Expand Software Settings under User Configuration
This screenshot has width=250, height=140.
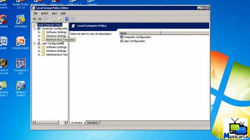point(39,47)
